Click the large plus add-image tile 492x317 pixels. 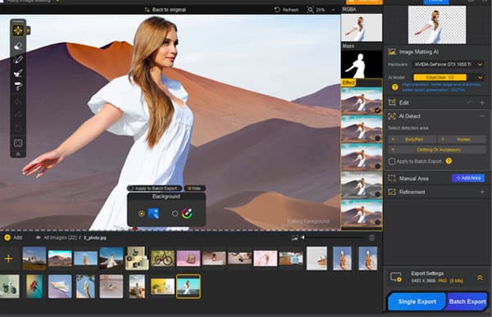pyautogui.click(x=8, y=259)
